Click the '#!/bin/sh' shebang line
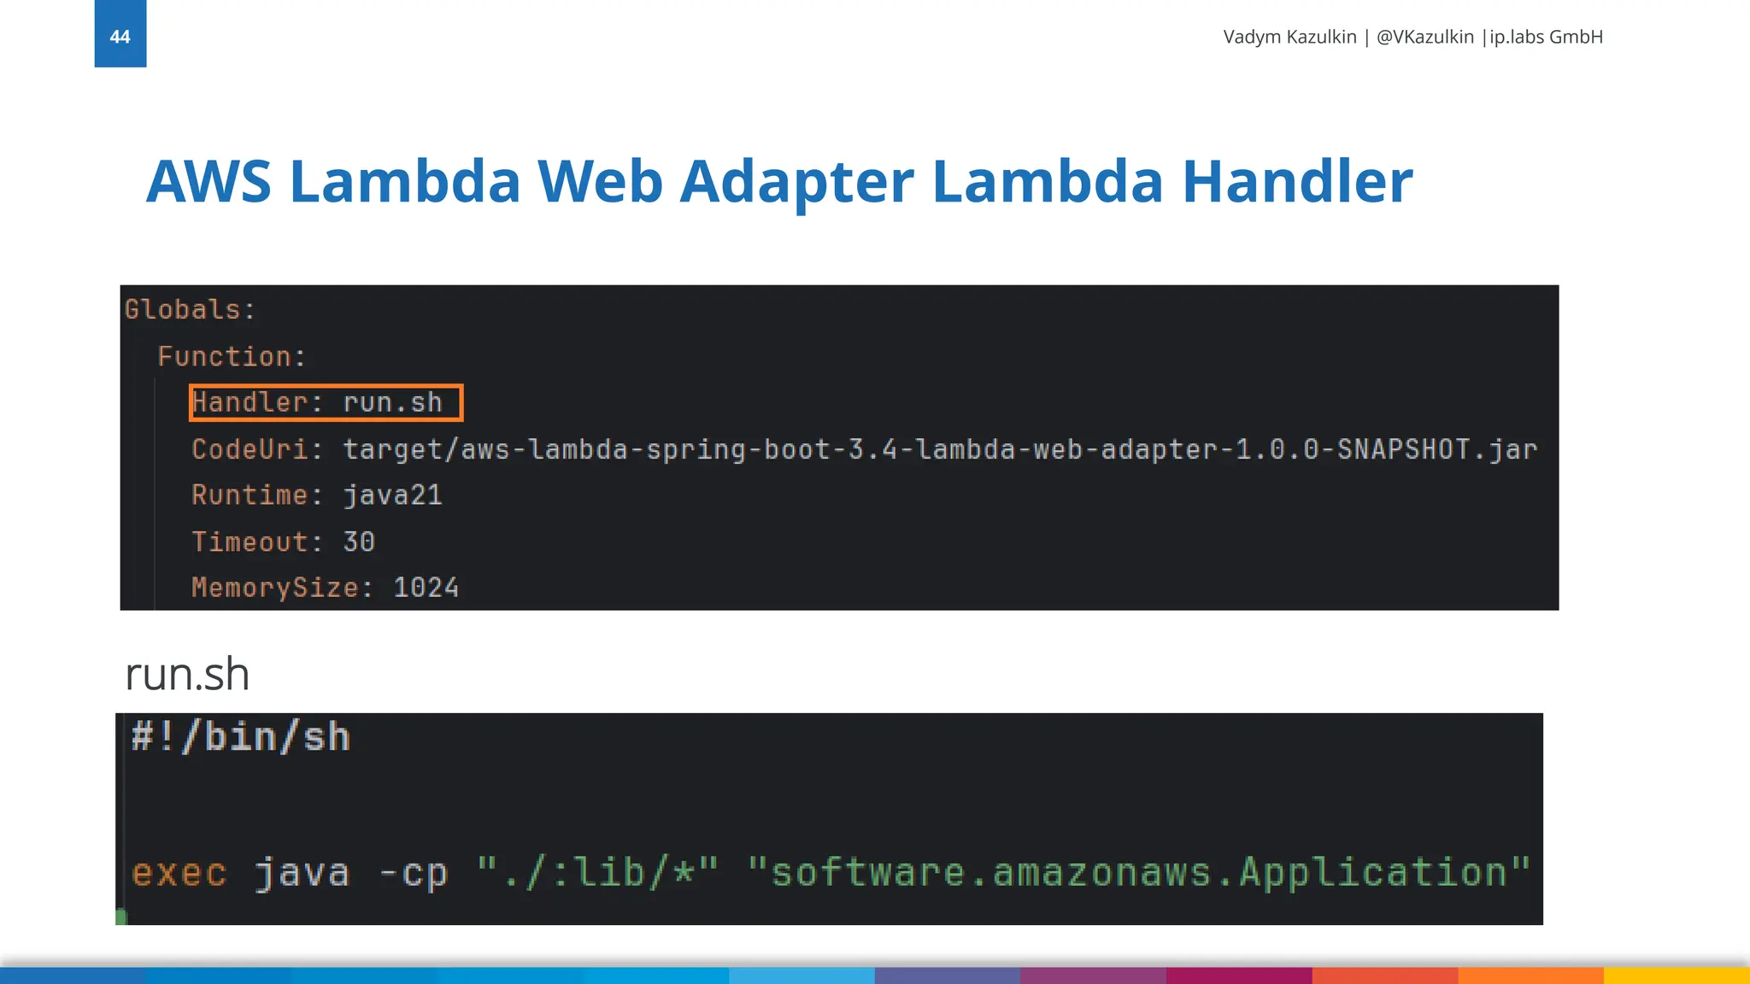Viewport: 1750px width, 984px height. tap(241, 737)
